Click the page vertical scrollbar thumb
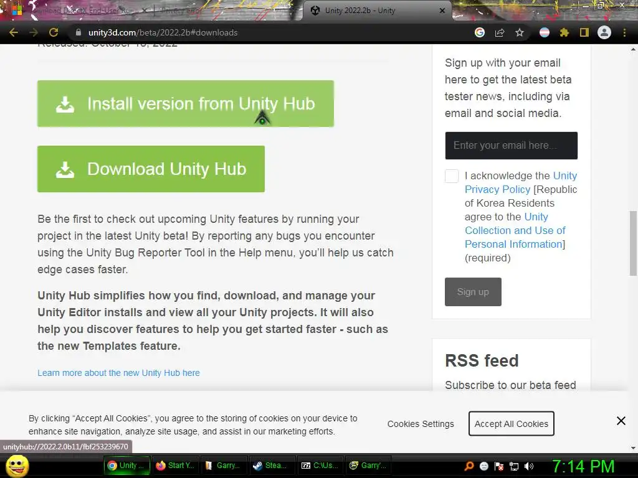638x478 pixels. pyautogui.click(x=633, y=243)
